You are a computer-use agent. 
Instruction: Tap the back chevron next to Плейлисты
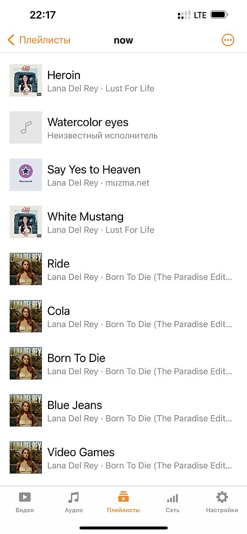pos(11,40)
